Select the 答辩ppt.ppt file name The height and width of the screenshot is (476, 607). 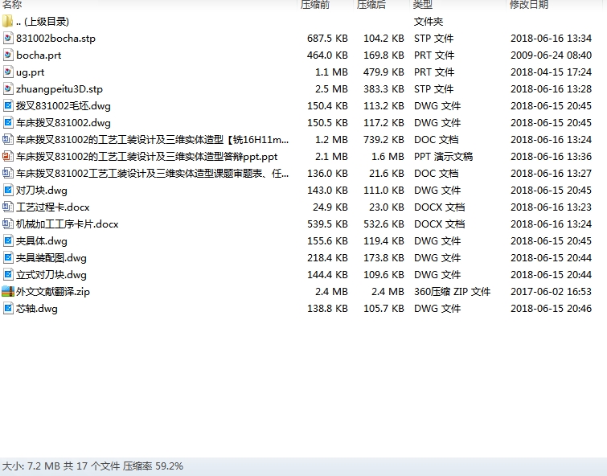[146, 157]
